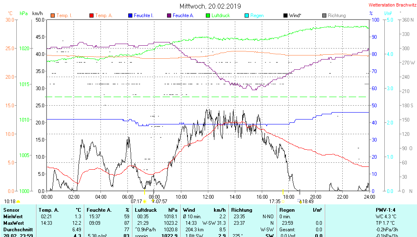Select the gray Richtung legend label

(337, 16)
